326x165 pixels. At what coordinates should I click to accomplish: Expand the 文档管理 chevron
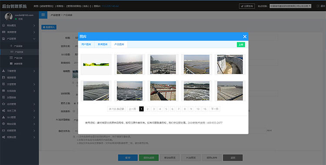(x=34, y=84)
